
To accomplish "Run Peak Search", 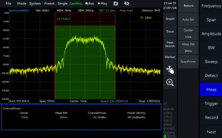I will click(170, 44).
